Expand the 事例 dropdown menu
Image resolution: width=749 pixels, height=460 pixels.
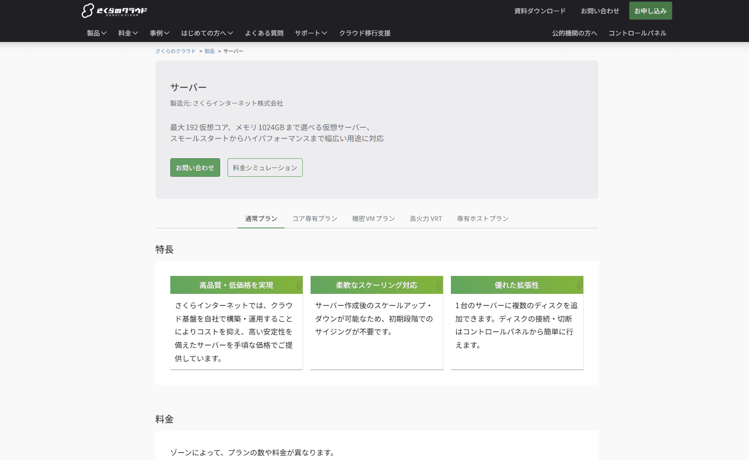pyautogui.click(x=160, y=33)
